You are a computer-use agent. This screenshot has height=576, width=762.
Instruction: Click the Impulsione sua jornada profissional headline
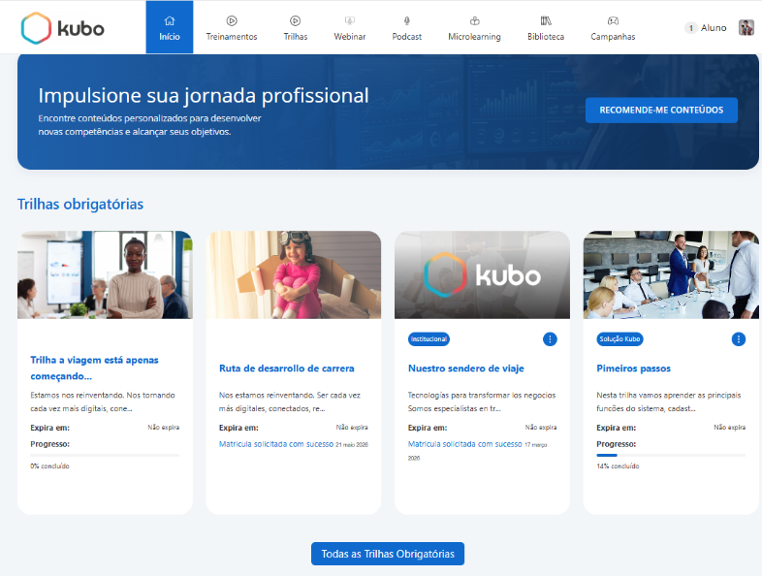pyautogui.click(x=204, y=96)
